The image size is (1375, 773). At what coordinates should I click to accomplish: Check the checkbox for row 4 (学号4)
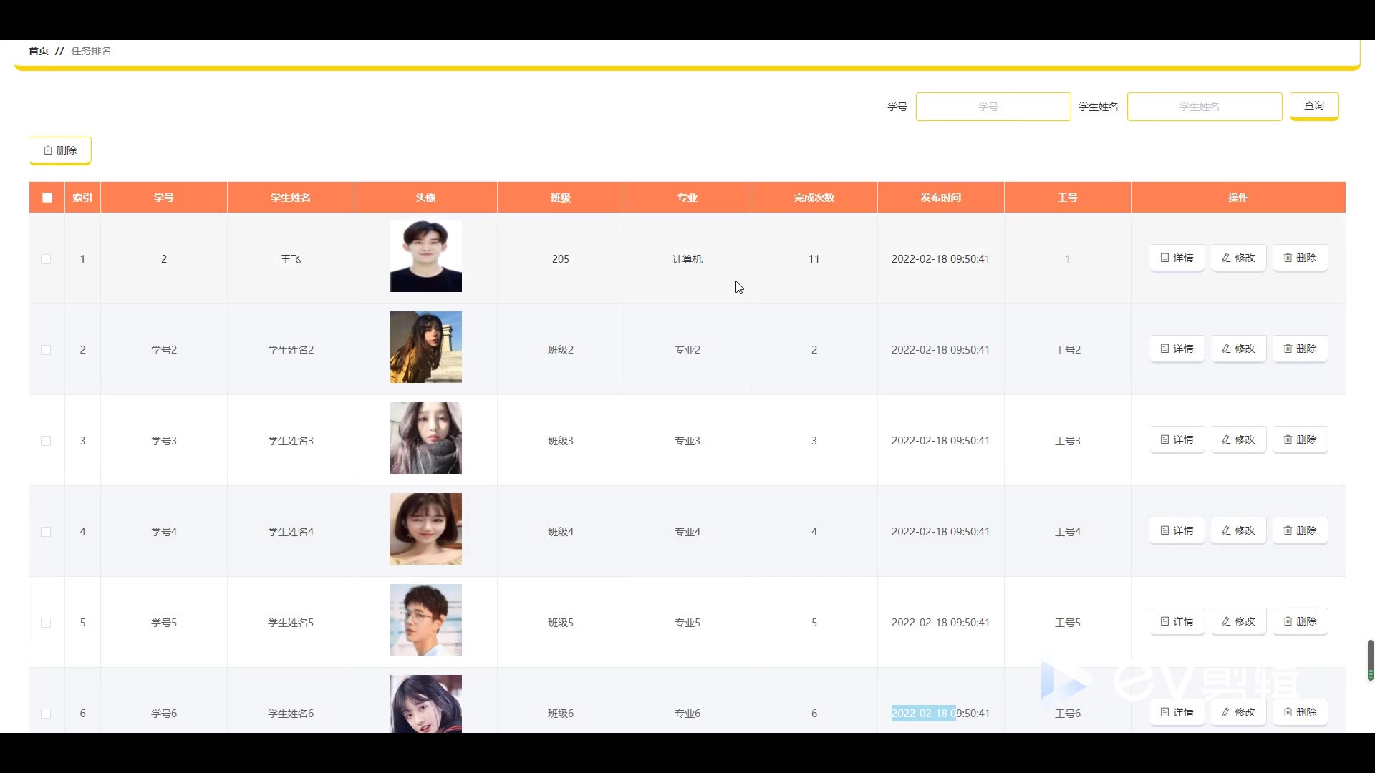46,532
